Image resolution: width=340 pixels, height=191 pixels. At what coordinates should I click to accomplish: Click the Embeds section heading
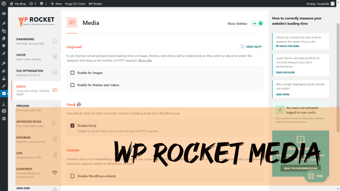pyautogui.click(x=73, y=150)
